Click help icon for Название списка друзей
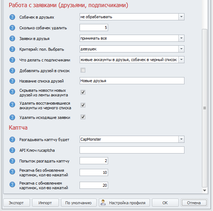 pos(12,81)
